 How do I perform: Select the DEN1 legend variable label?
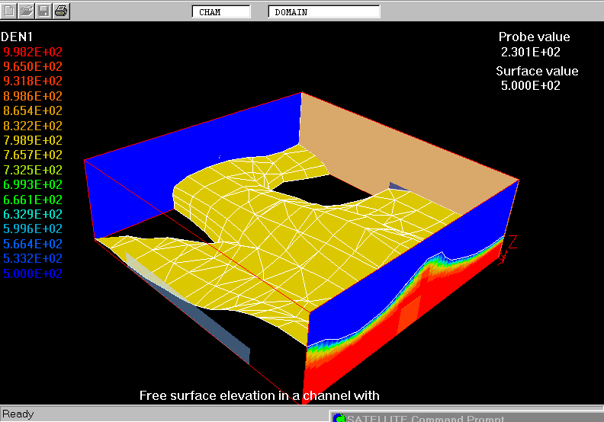pos(17,37)
